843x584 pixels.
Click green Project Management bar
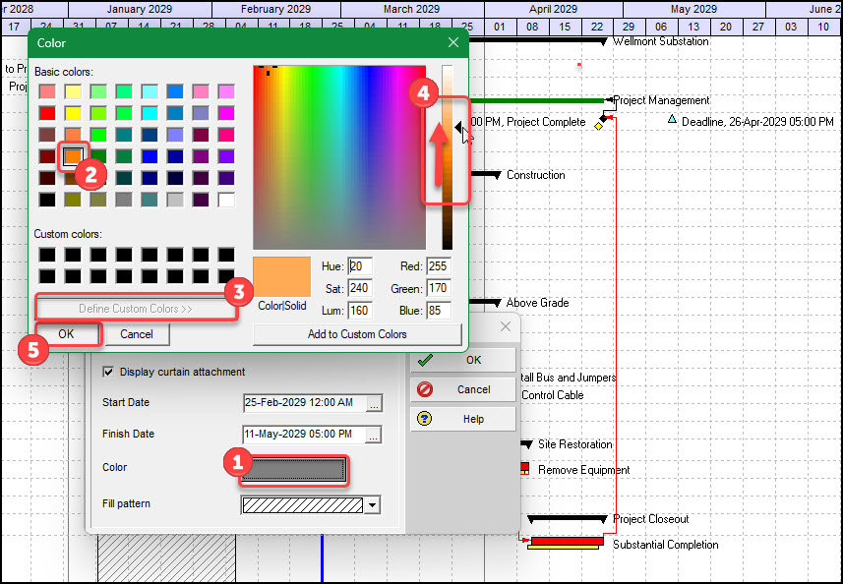(536, 100)
